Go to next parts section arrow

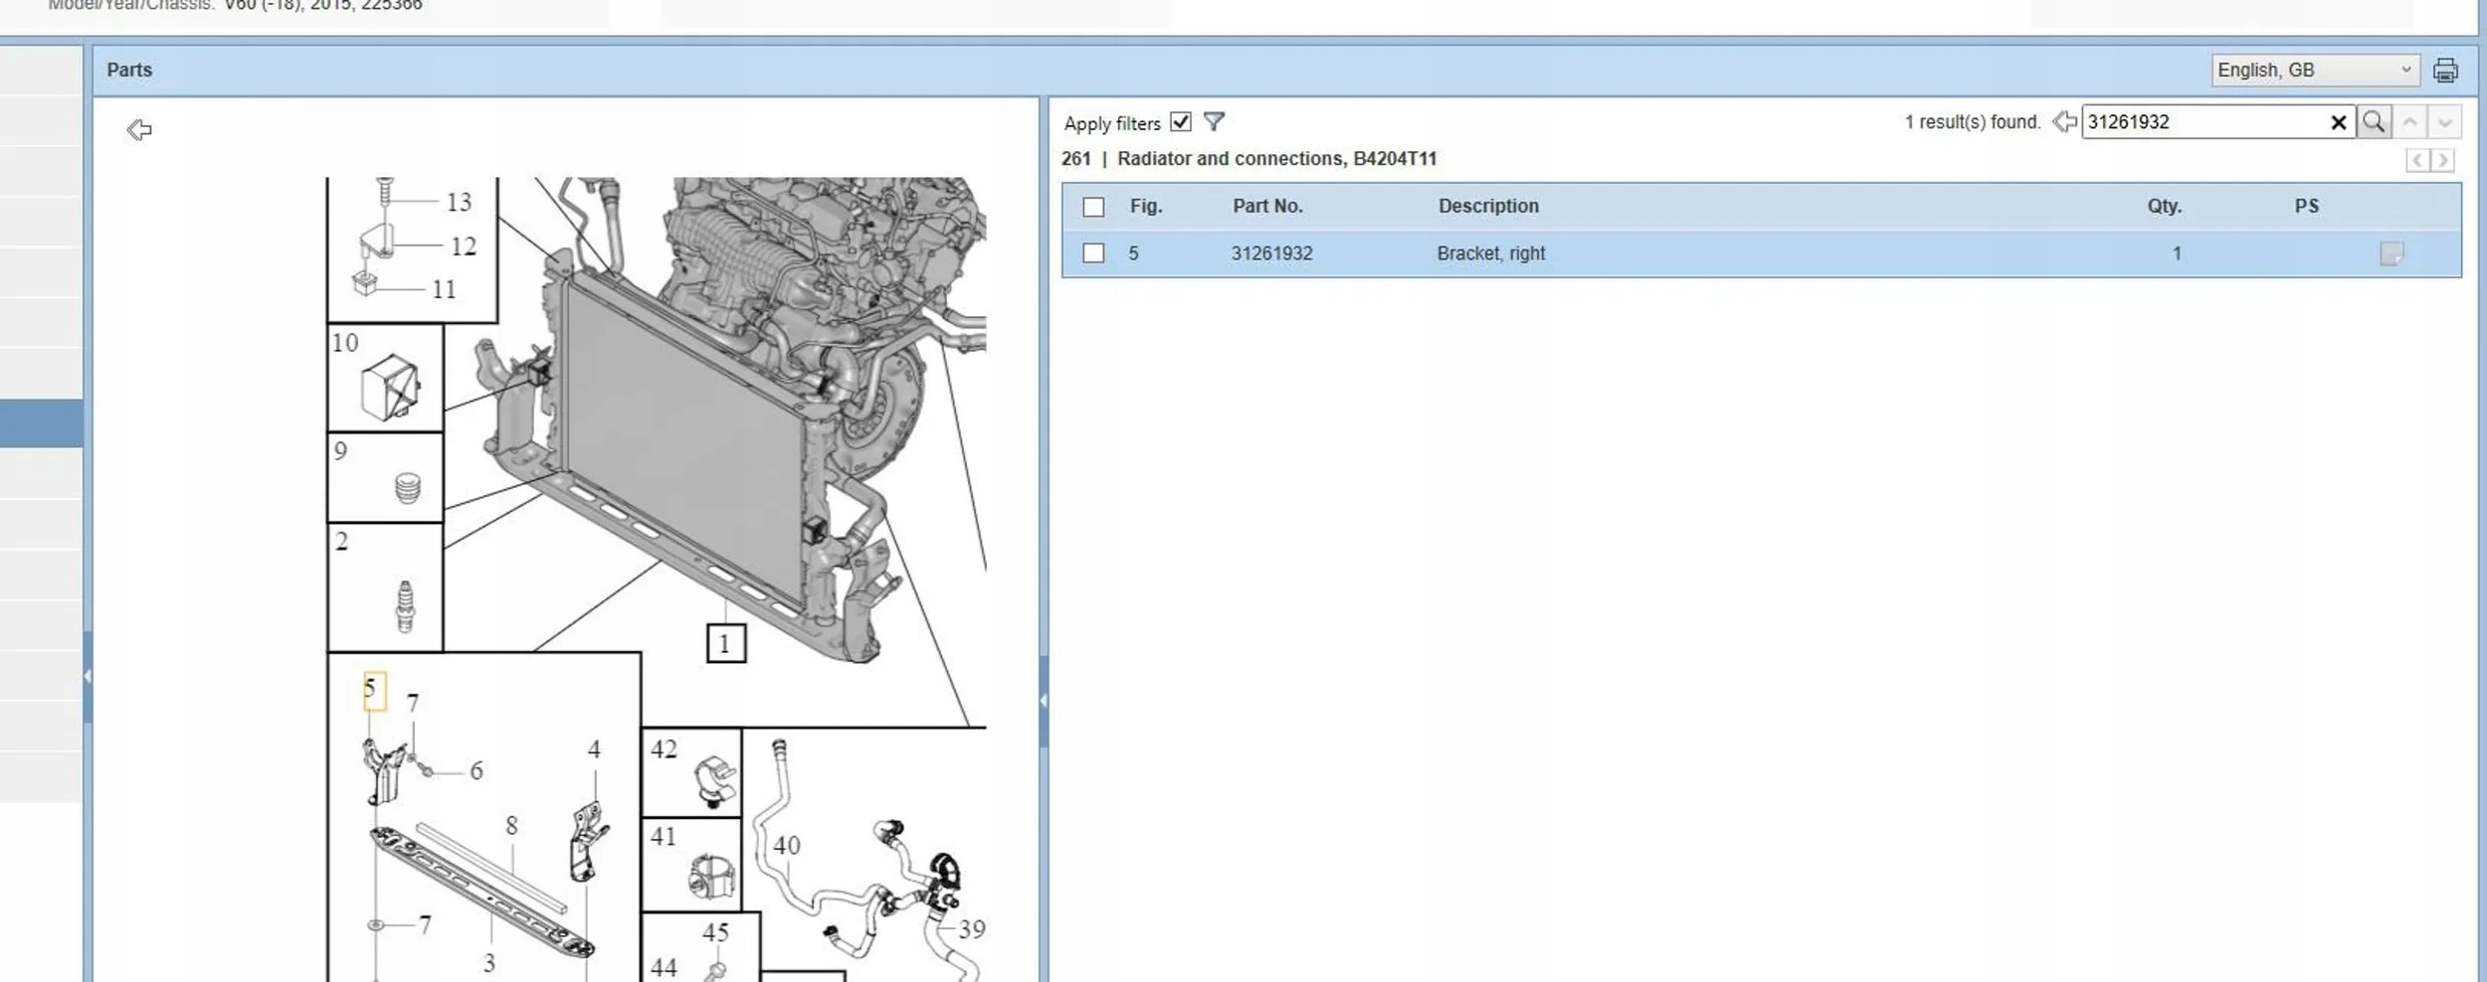pyautogui.click(x=2442, y=160)
